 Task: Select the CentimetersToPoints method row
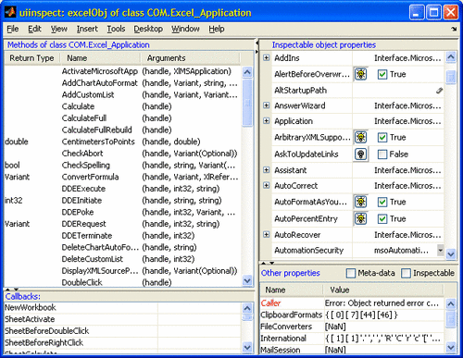click(122, 142)
